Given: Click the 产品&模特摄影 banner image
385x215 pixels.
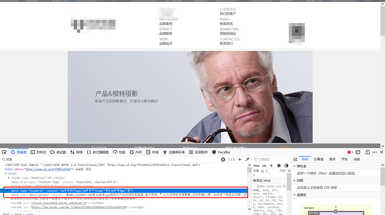Looking at the screenshot, I should click(x=190, y=97).
